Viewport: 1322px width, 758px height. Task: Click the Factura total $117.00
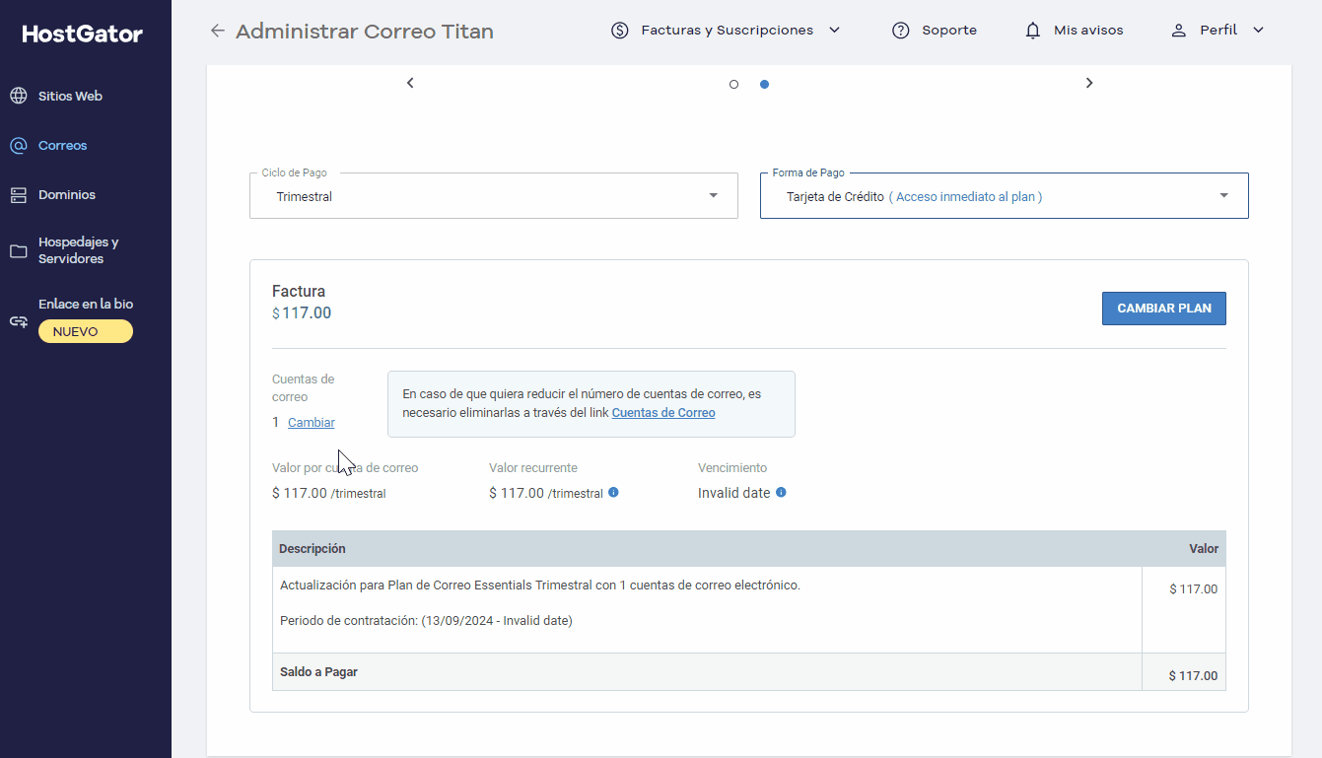pos(302,313)
